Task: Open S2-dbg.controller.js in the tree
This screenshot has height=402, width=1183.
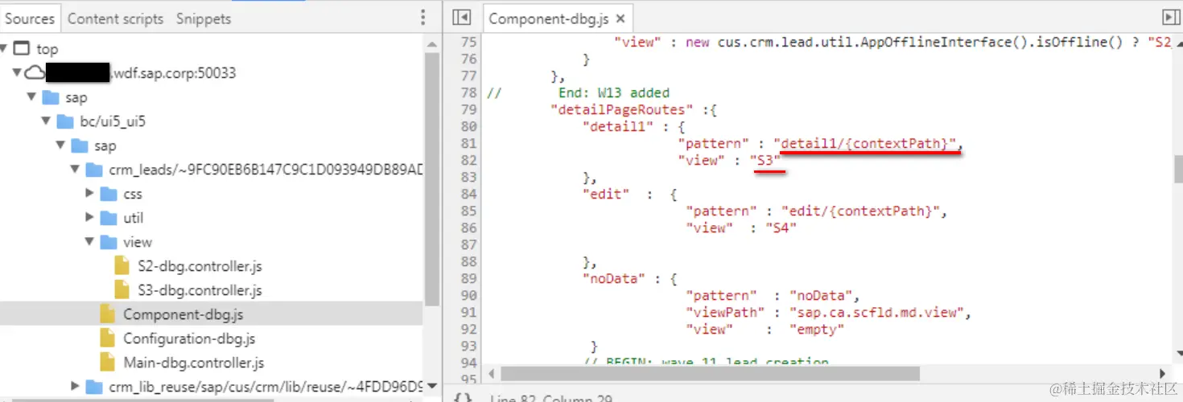Action: pyautogui.click(x=200, y=266)
